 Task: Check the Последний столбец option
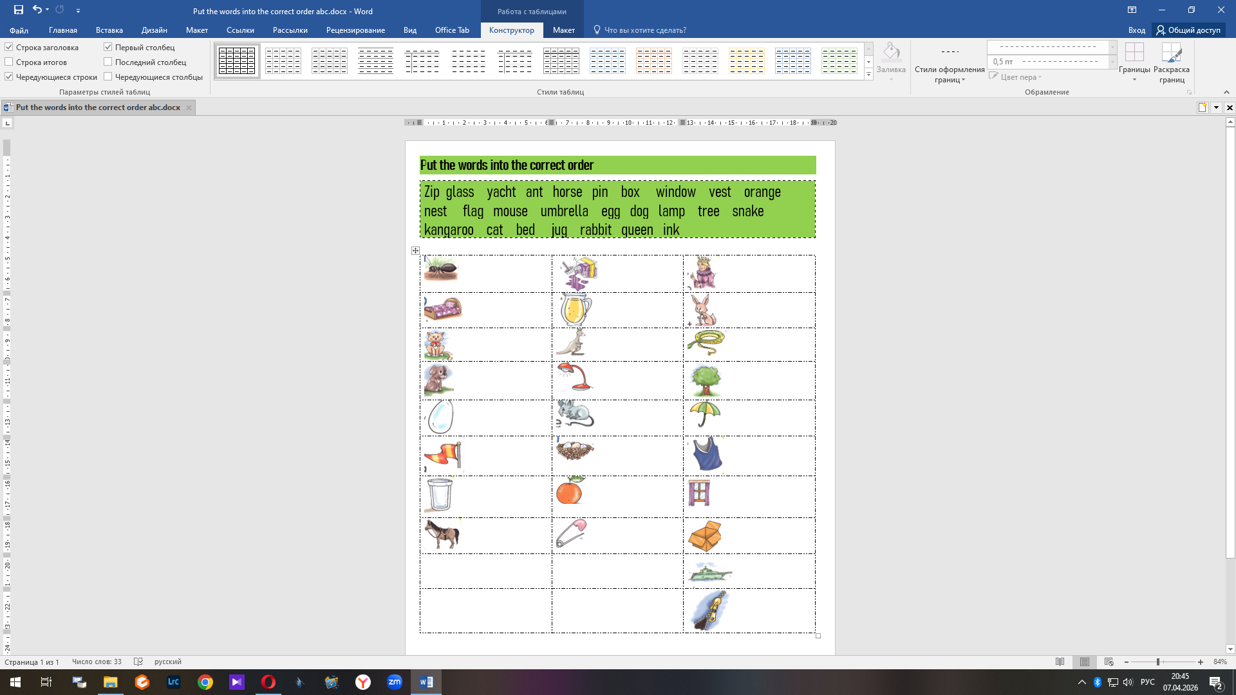(x=108, y=62)
